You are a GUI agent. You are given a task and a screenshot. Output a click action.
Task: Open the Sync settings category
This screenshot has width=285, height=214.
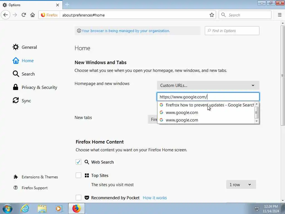(22, 101)
